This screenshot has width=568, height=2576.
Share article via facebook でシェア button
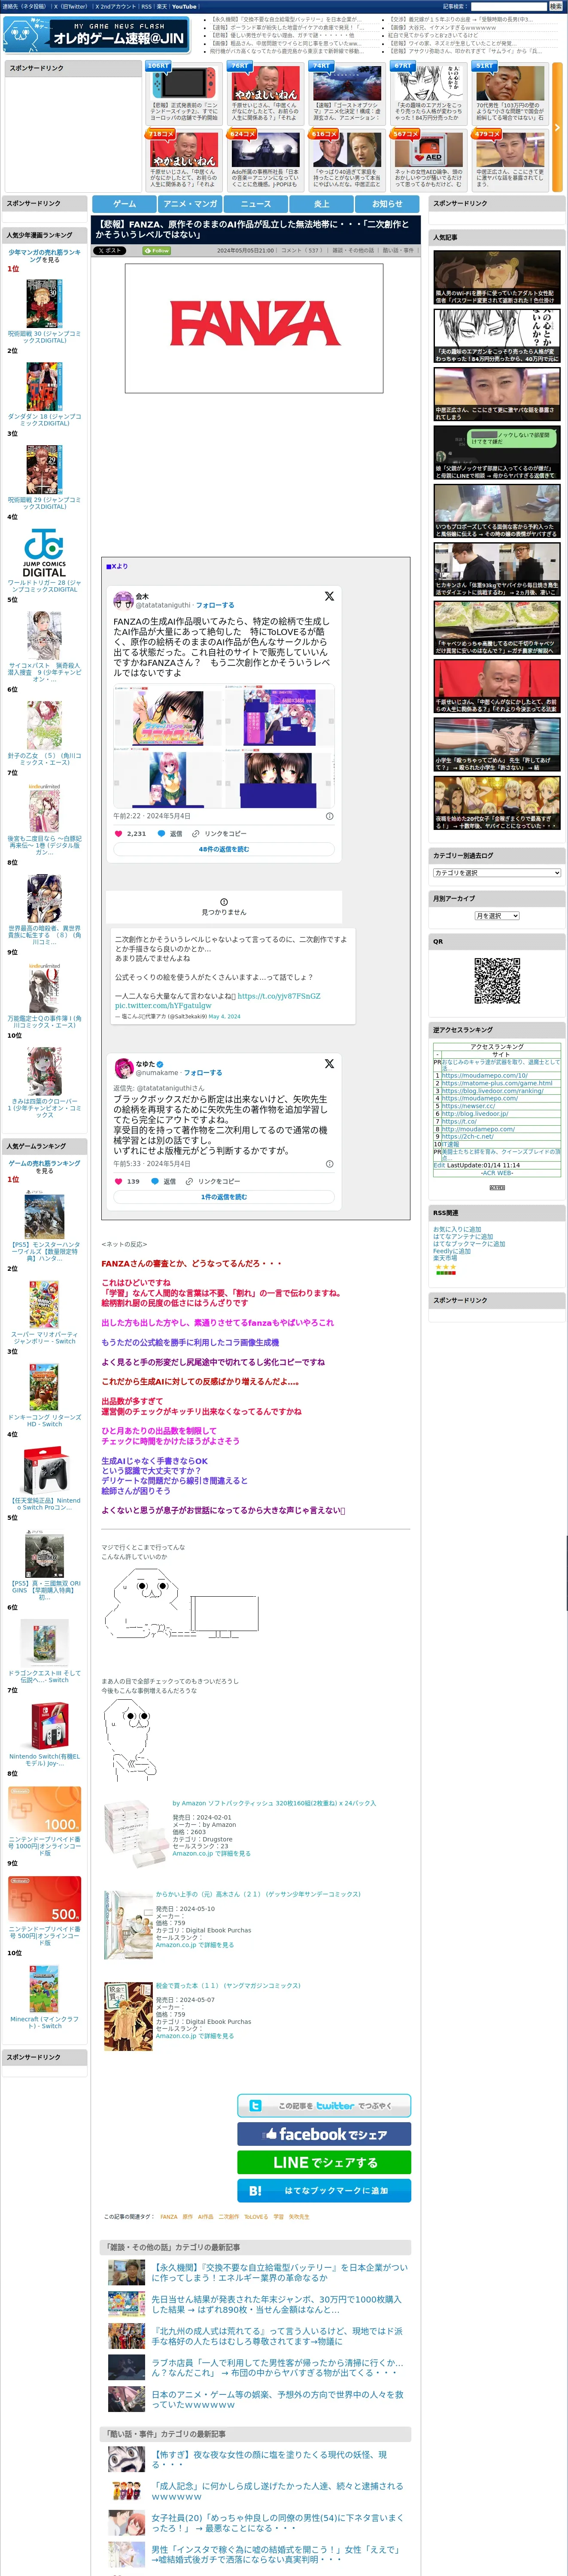pyautogui.click(x=324, y=2133)
